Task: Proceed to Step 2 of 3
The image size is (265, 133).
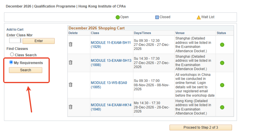Action: [x=201, y=127]
